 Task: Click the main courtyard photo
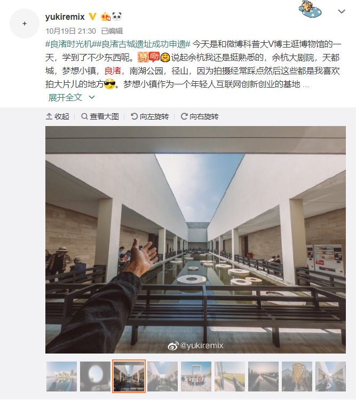tap(195, 240)
